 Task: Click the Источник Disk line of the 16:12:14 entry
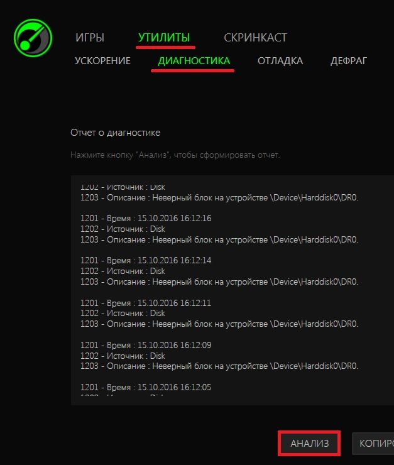point(123,271)
